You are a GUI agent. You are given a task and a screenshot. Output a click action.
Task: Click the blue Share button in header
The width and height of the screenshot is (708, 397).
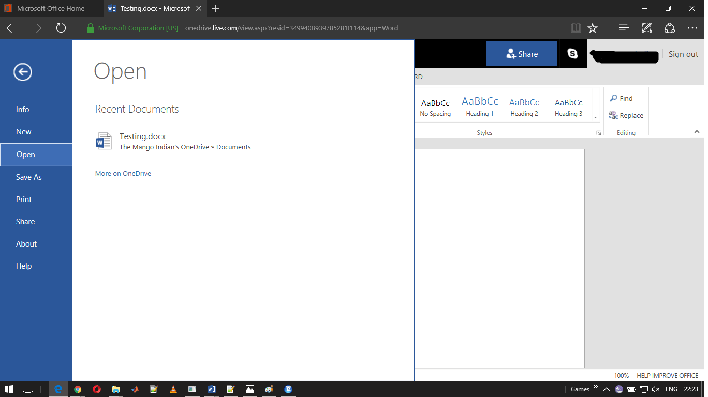pos(522,54)
